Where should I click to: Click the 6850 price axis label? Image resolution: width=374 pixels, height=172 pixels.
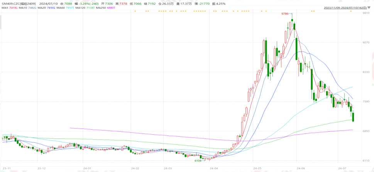[366, 131]
